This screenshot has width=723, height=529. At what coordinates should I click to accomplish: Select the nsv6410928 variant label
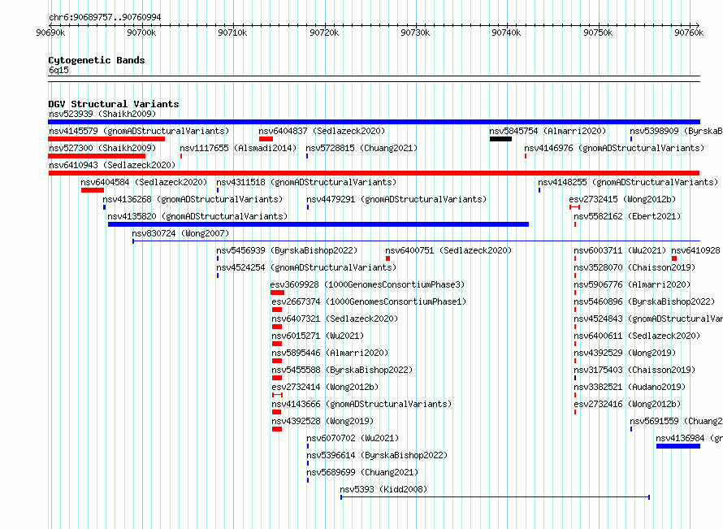tap(696, 250)
